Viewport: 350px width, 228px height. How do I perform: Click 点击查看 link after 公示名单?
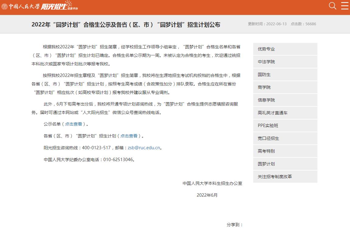click(x=73, y=124)
